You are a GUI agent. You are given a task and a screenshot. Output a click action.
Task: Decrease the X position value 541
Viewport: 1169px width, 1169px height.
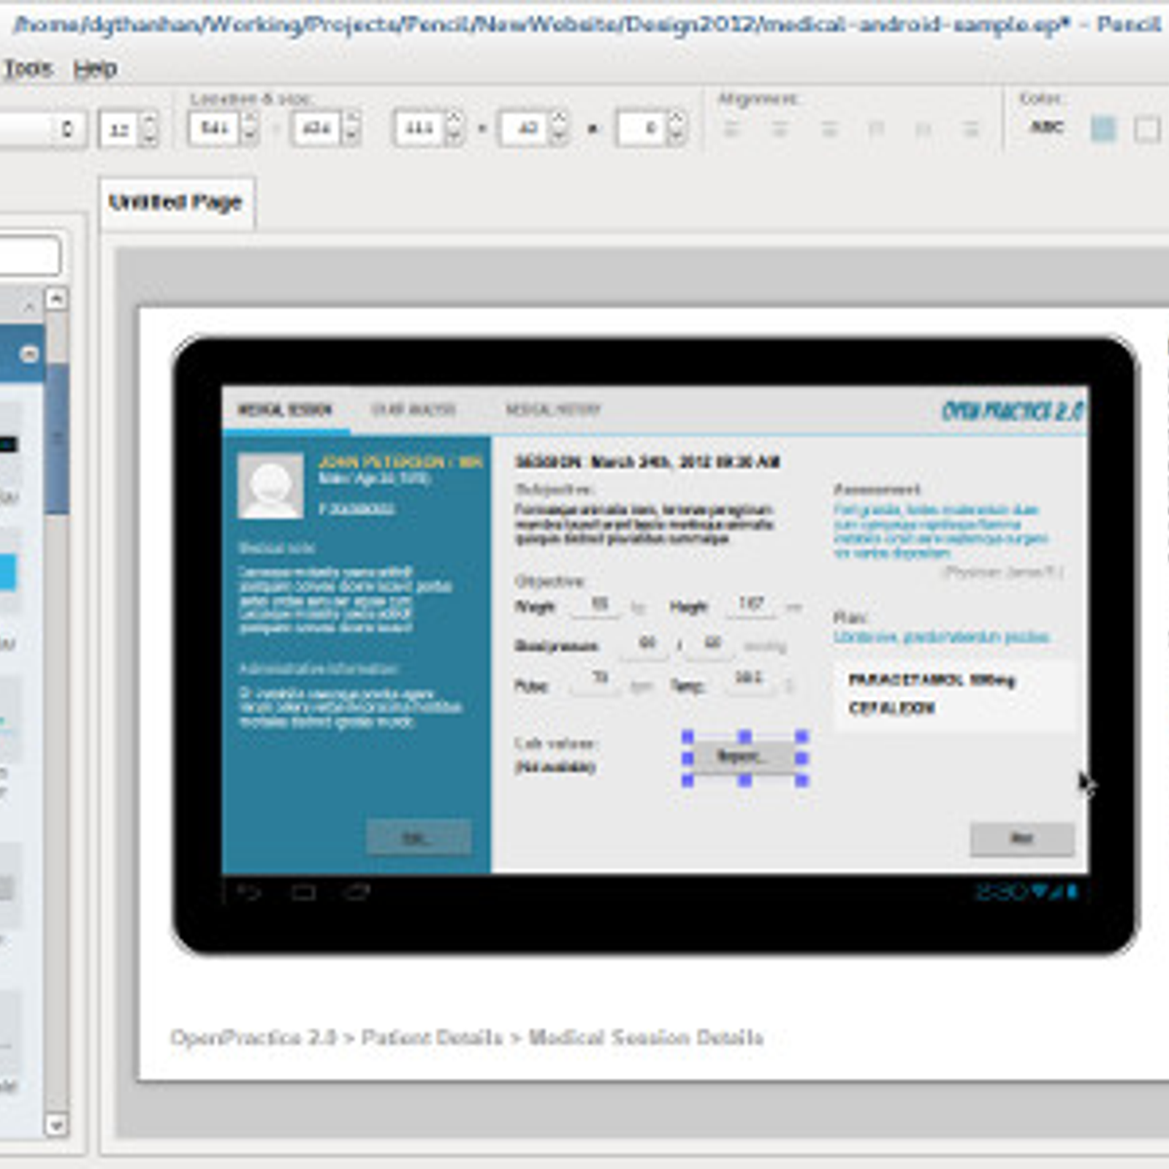coord(249,137)
